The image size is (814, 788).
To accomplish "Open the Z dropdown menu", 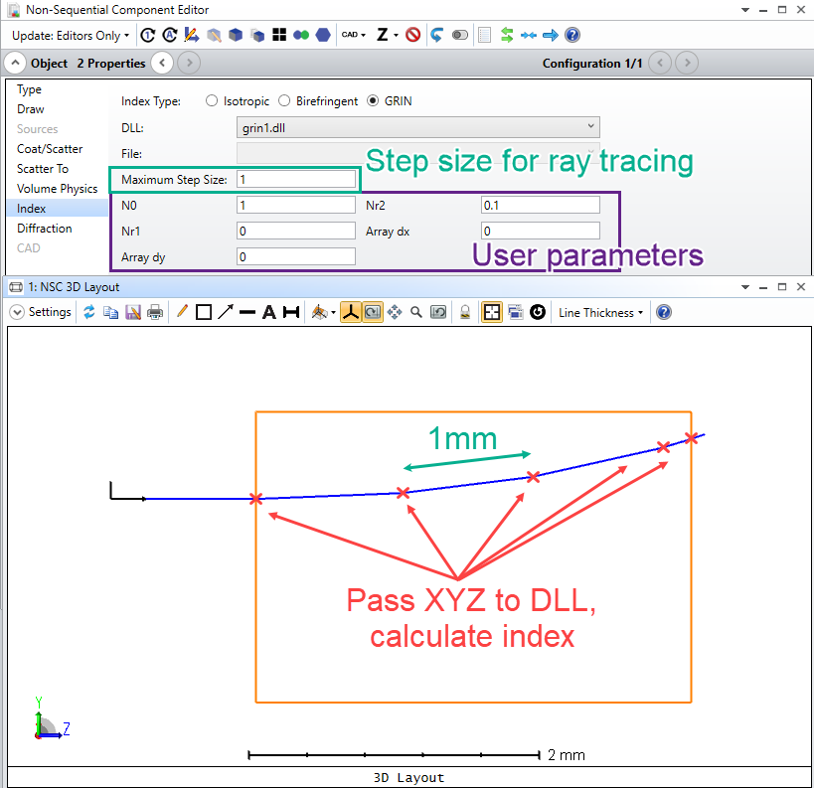I will 388,36.
